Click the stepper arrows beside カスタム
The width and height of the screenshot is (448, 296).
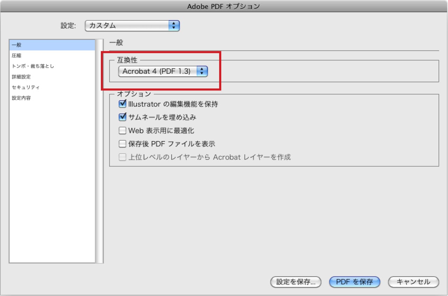(x=174, y=25)
